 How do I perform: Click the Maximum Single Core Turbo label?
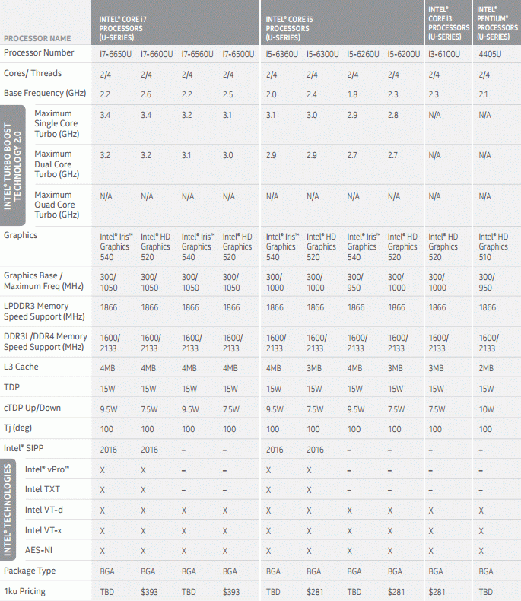[x=57, y=124]
